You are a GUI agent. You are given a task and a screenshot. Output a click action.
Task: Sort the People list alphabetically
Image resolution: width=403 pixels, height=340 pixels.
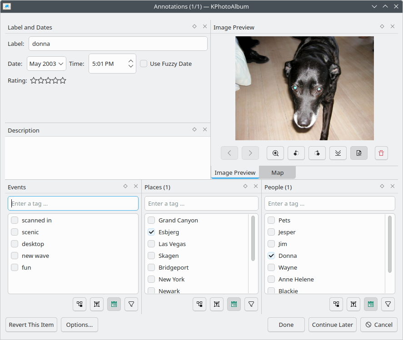pos(353,304)
